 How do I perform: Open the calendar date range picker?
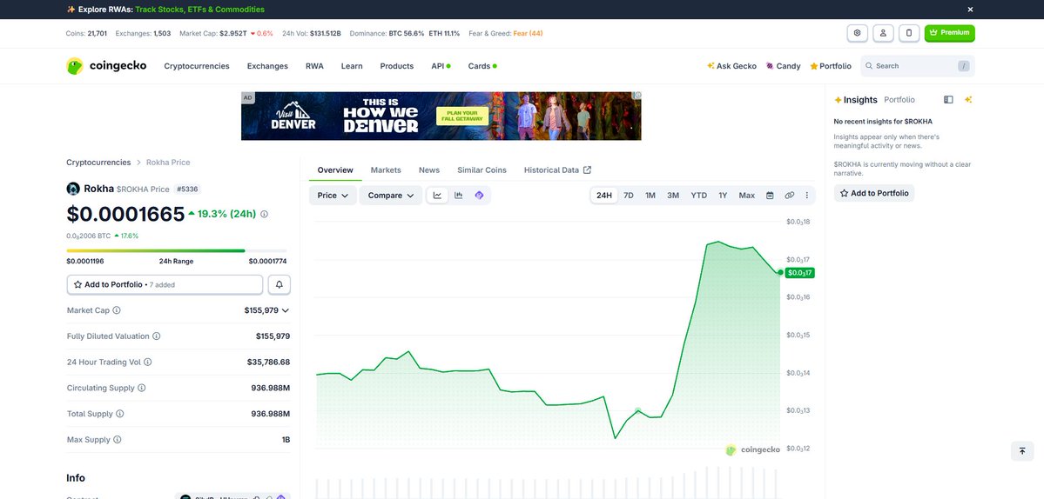click(770, 196)
